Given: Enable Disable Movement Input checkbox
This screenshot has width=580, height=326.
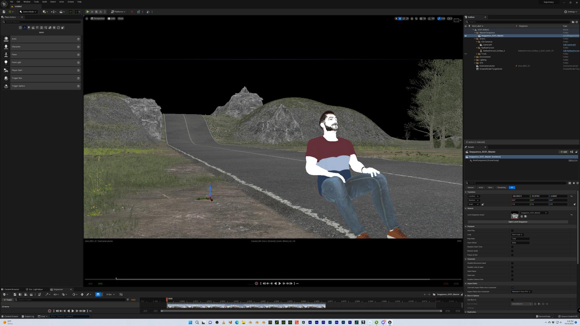Looking at the screenshot, I should point(512,263).
